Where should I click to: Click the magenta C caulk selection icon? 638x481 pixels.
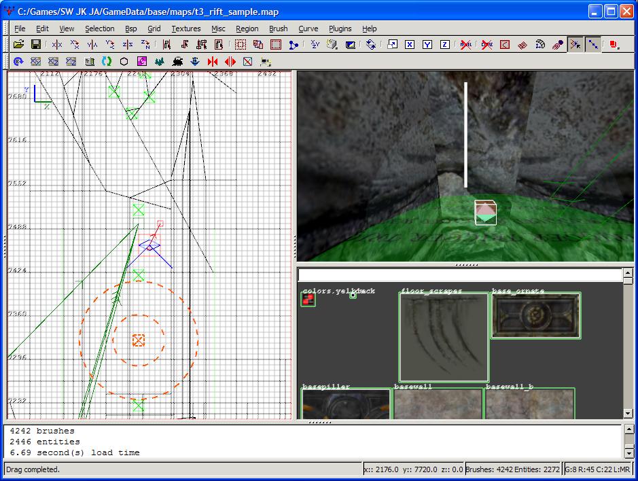141,61
